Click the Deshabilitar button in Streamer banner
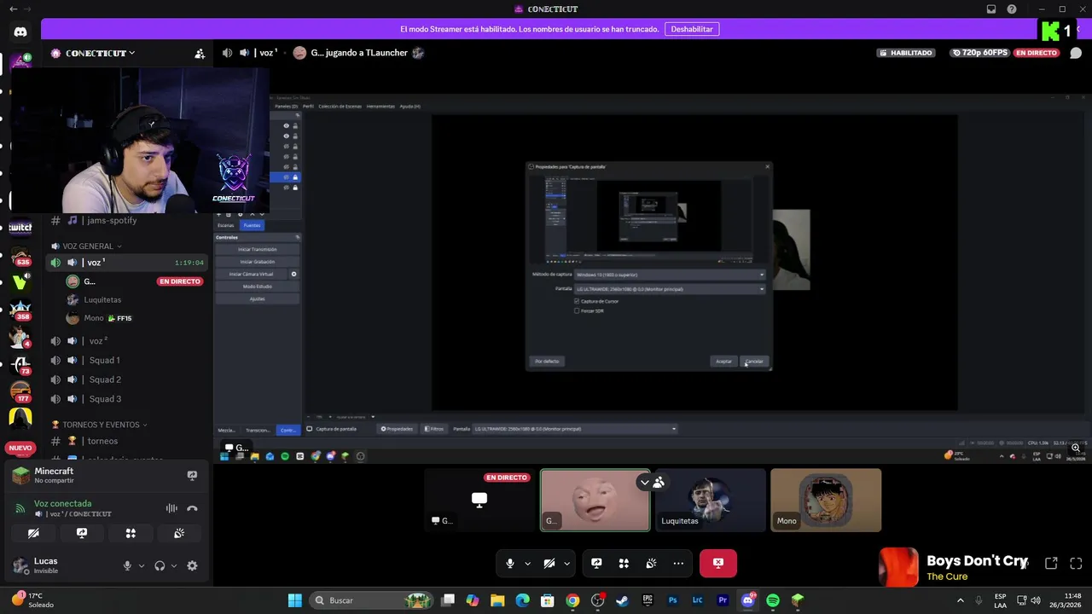Screen dimensions: 1092x614 [692, 29]
